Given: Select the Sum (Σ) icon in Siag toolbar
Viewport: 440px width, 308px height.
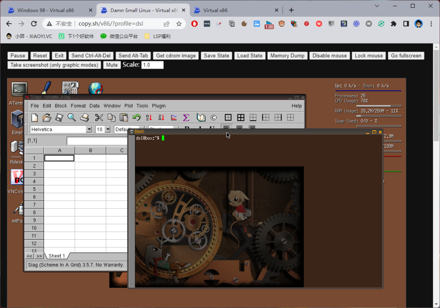Looking at the screenshot, I should click(x=186, y=117).
